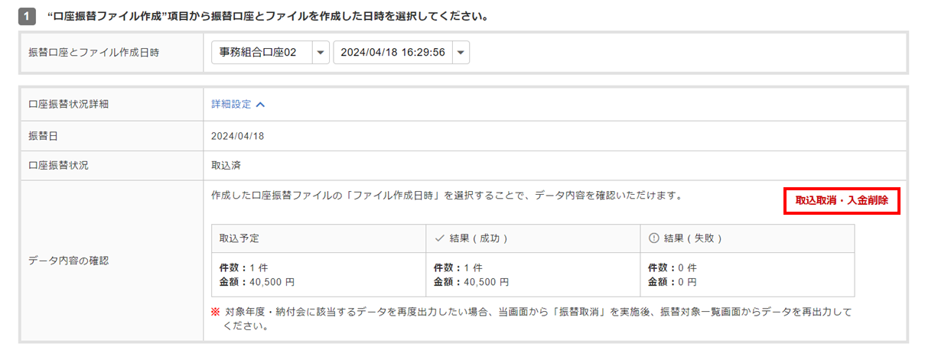
Task: Click the 振替日 value 2024/04/18
Action: 238,136
